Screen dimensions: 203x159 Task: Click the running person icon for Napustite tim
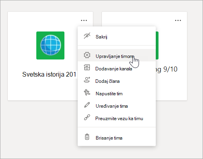87,93
